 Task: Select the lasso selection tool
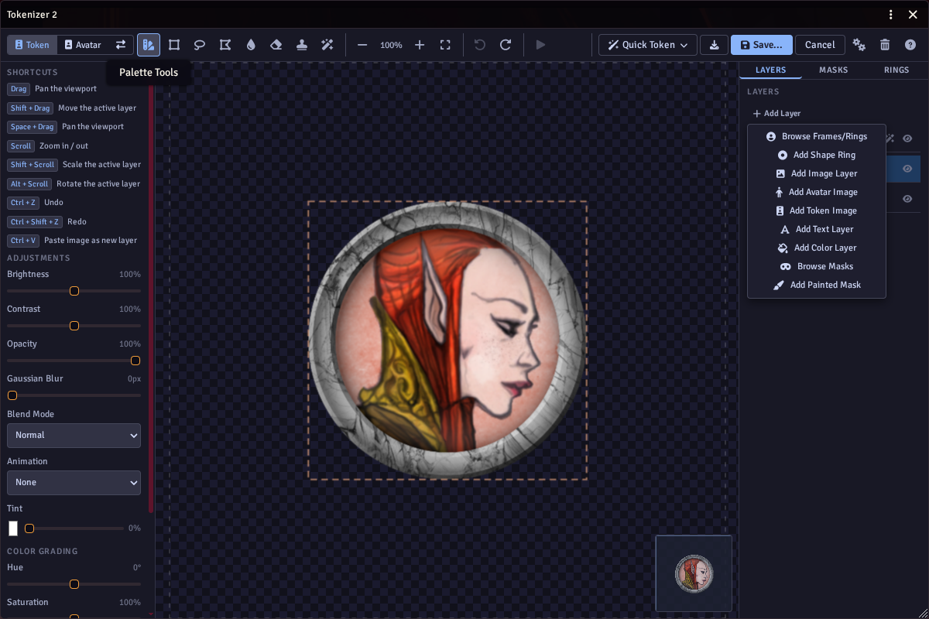pyautogui.click(x=200, y=45)
